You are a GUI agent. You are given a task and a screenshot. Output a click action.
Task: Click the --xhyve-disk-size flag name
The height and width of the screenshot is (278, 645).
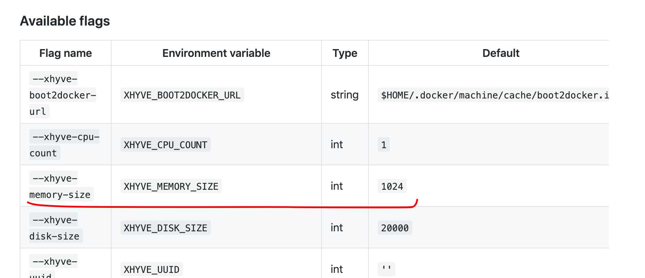[x=54, y=228]
